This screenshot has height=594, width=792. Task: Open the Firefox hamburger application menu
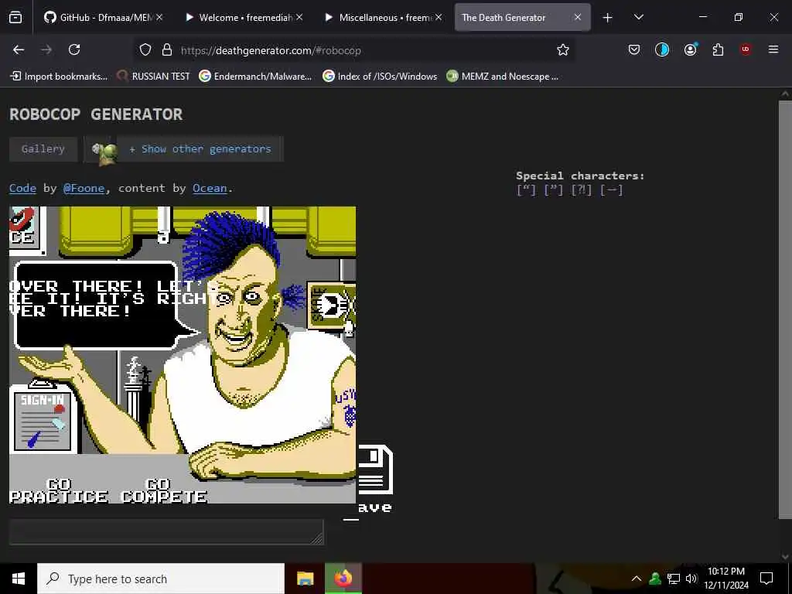click(x=773, y=49)
